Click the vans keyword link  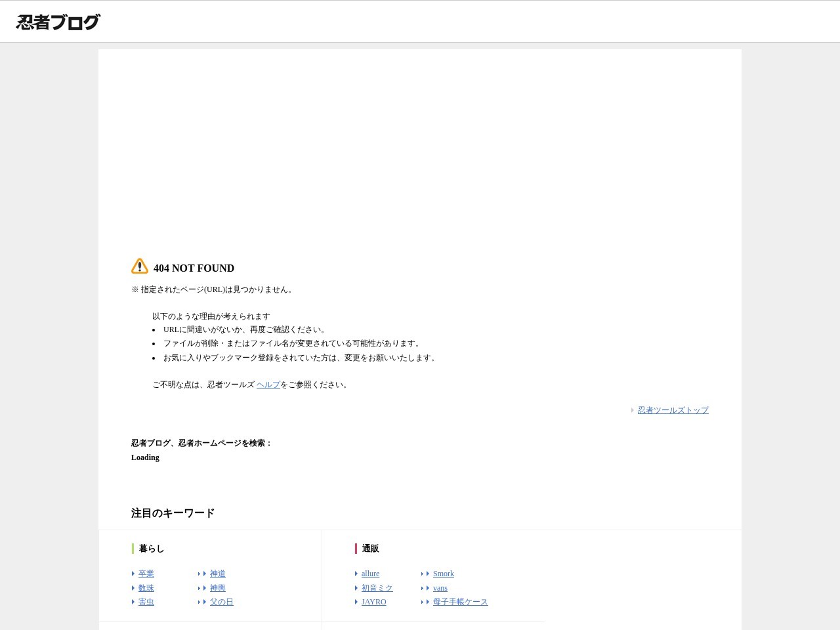point(440,588)
